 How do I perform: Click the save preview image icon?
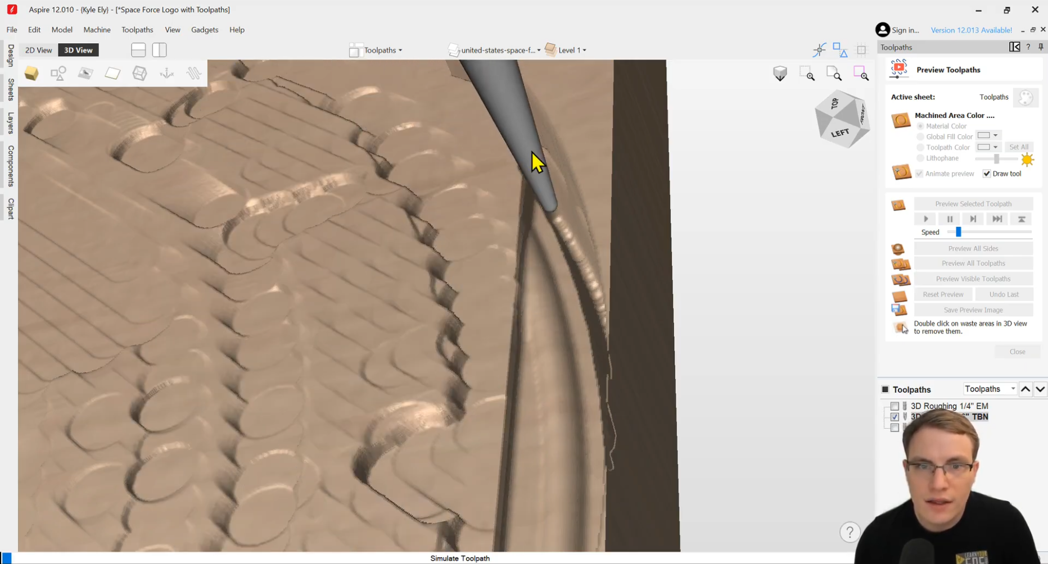tap(899, 310)
